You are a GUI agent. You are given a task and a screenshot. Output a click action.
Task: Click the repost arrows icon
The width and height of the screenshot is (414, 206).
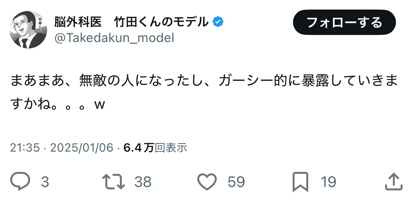pos(113,182)
